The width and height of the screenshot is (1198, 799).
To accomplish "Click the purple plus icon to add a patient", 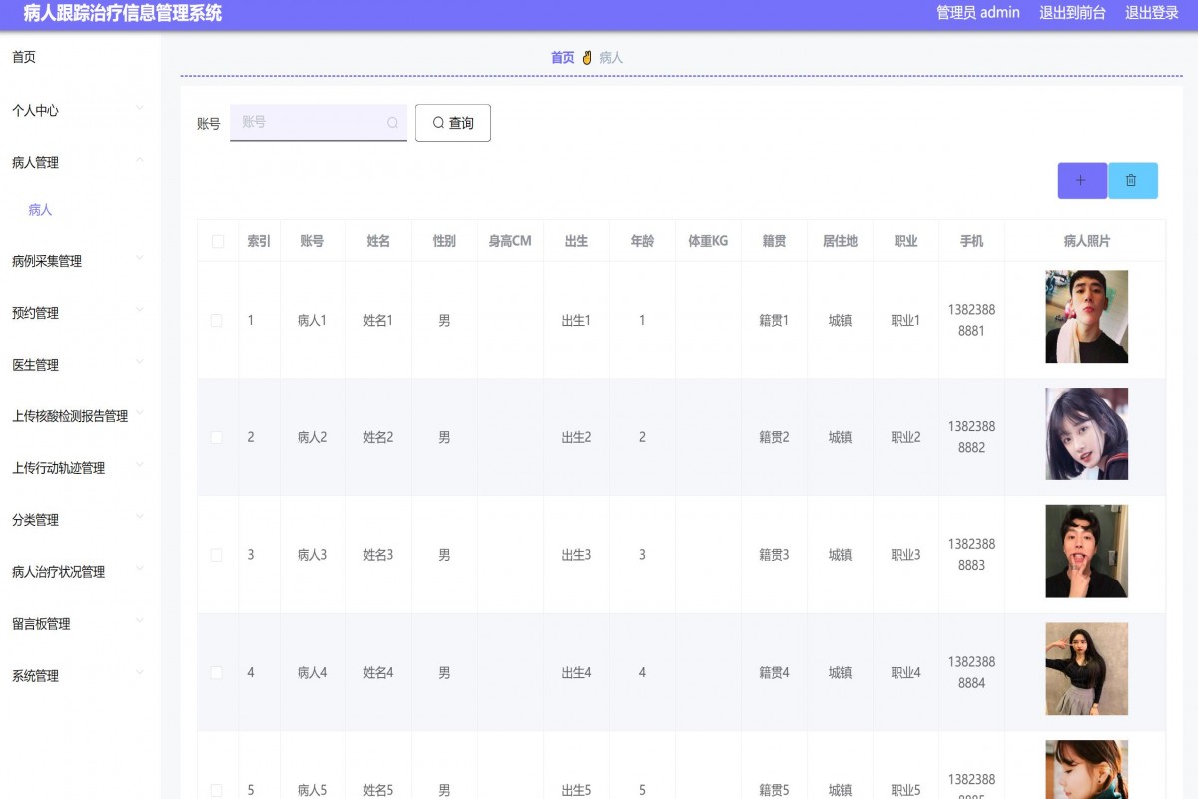I will [x=1082, y=180].
